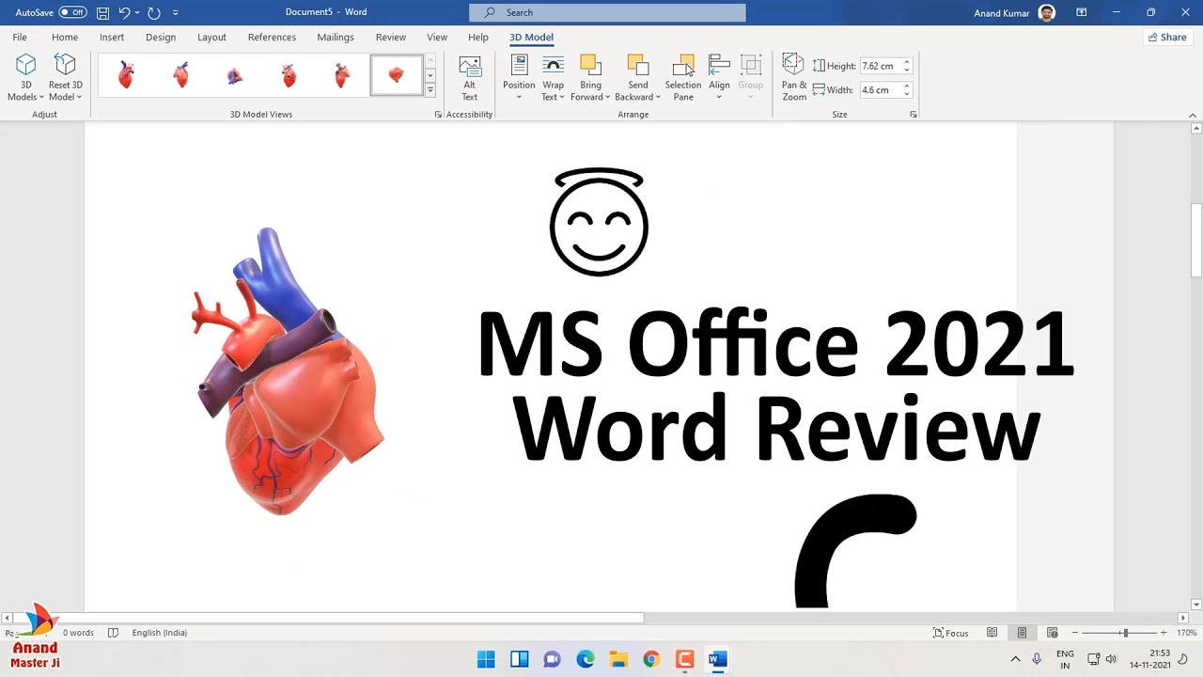Open the 3D Models insert dropdown
Viewport: 1203px width, 677px height.
point(26,78)
